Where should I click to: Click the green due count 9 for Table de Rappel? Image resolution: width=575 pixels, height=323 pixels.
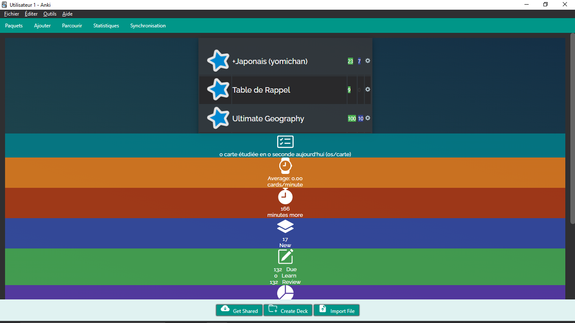click(349, 90)
